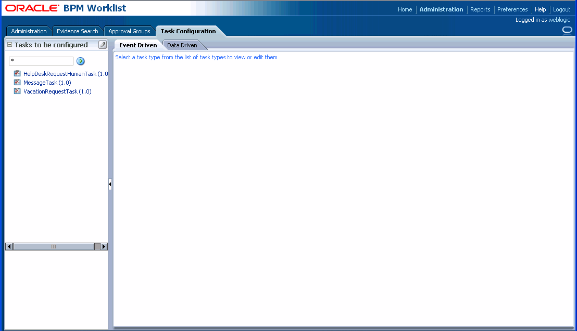Click the task icon next to VacationRequestTask
Viewport: 577px width, 331px height.
pyautogui.click(x=17, y=91)
